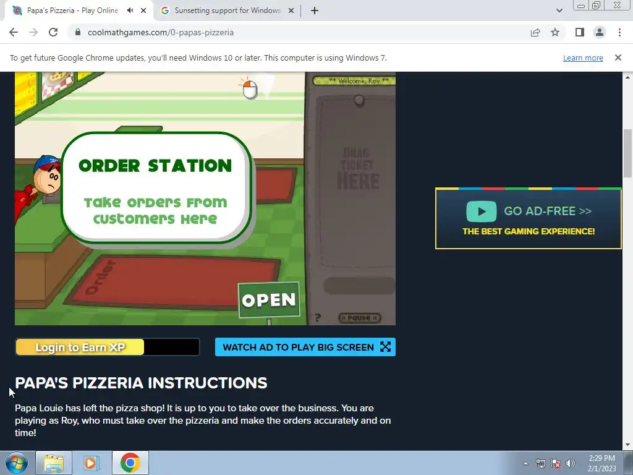Click the Login to Earn XP bar

click(x=108, y=347)
